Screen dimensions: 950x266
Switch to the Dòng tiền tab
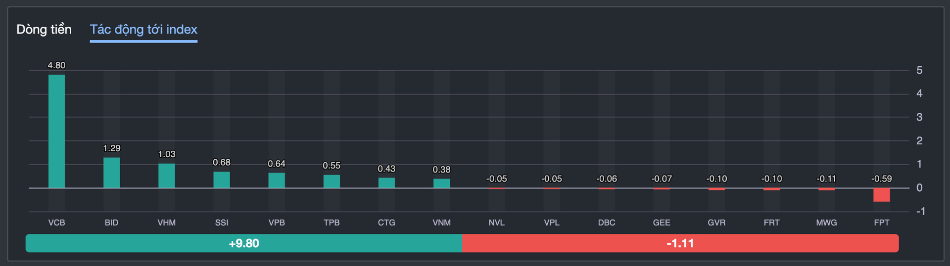[x=44, y=30]
